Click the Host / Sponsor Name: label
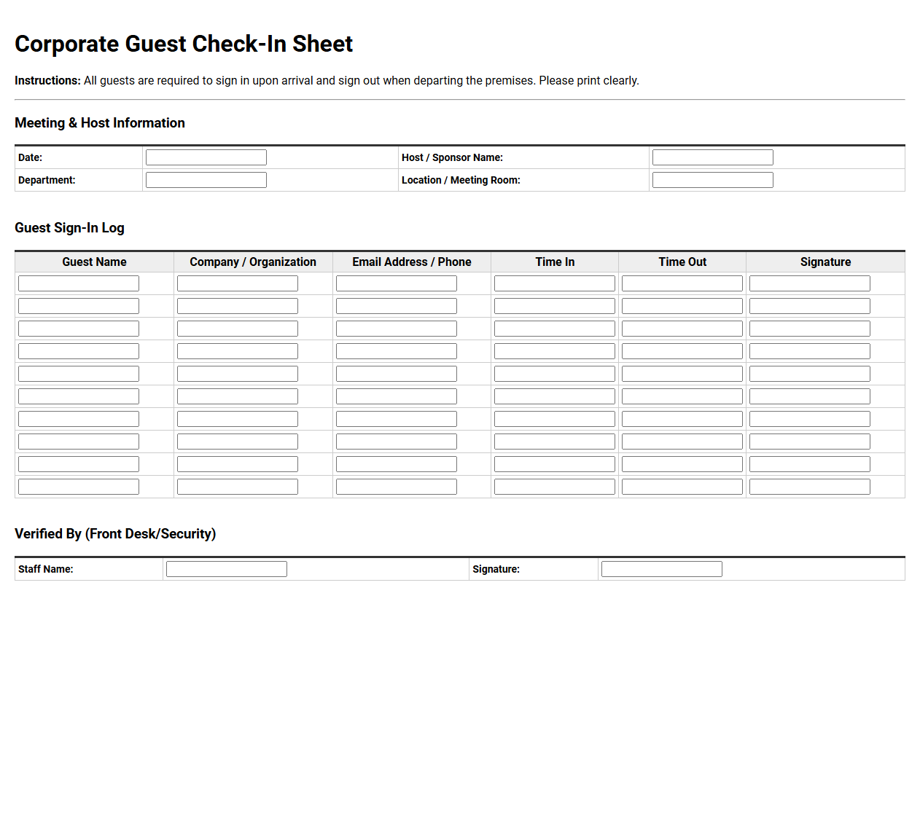 [452, 157]
